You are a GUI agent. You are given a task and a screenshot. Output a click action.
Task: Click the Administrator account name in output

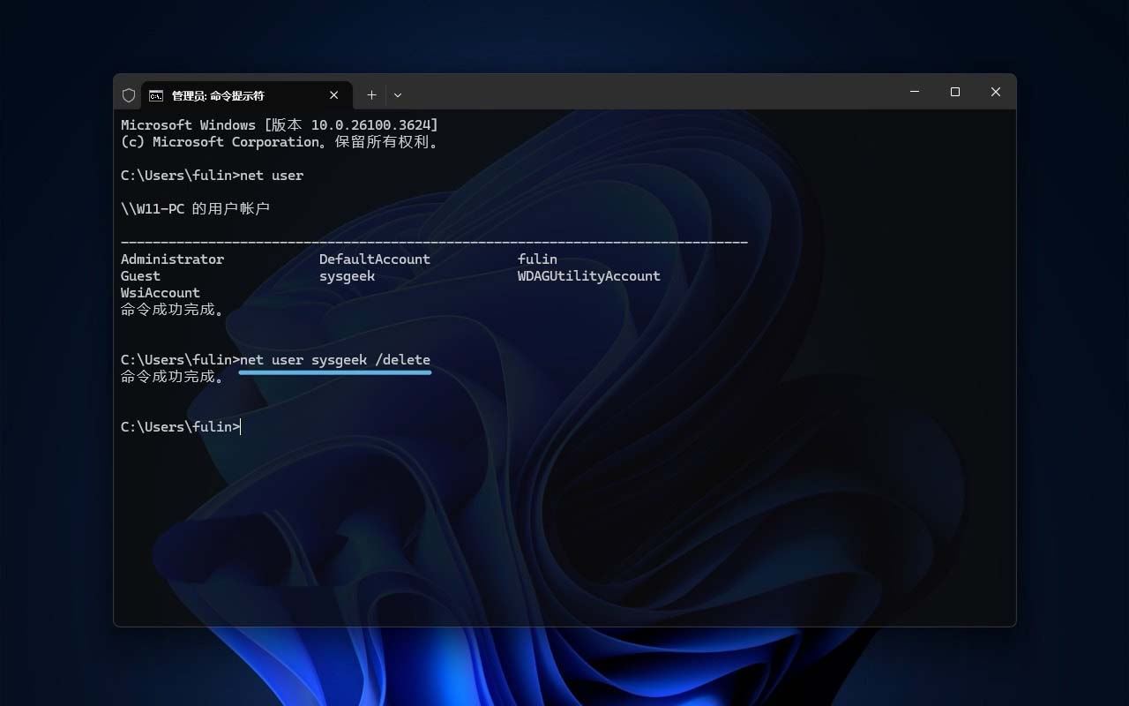(172, 259)
